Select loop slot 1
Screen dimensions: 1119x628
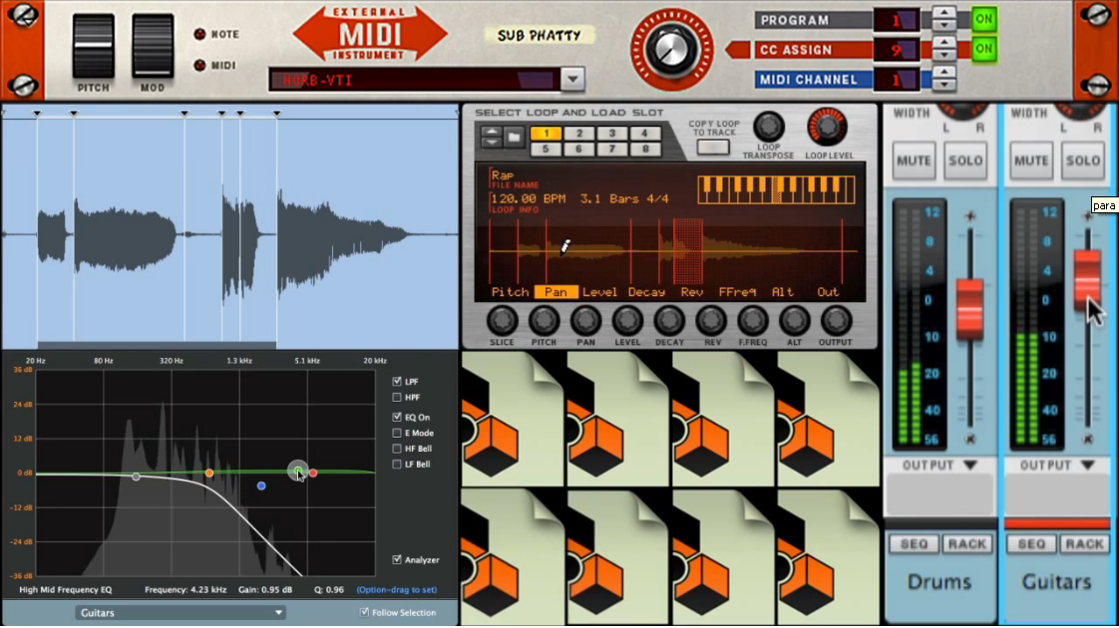546,134
